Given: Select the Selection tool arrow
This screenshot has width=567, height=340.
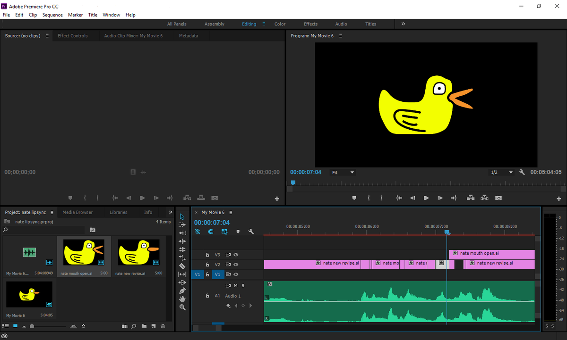Looking at the screenshot, I should tap(182, 216).
